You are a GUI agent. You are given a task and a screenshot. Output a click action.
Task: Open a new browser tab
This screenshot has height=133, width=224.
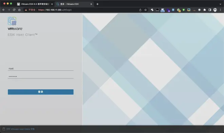[x=97, y=4]
